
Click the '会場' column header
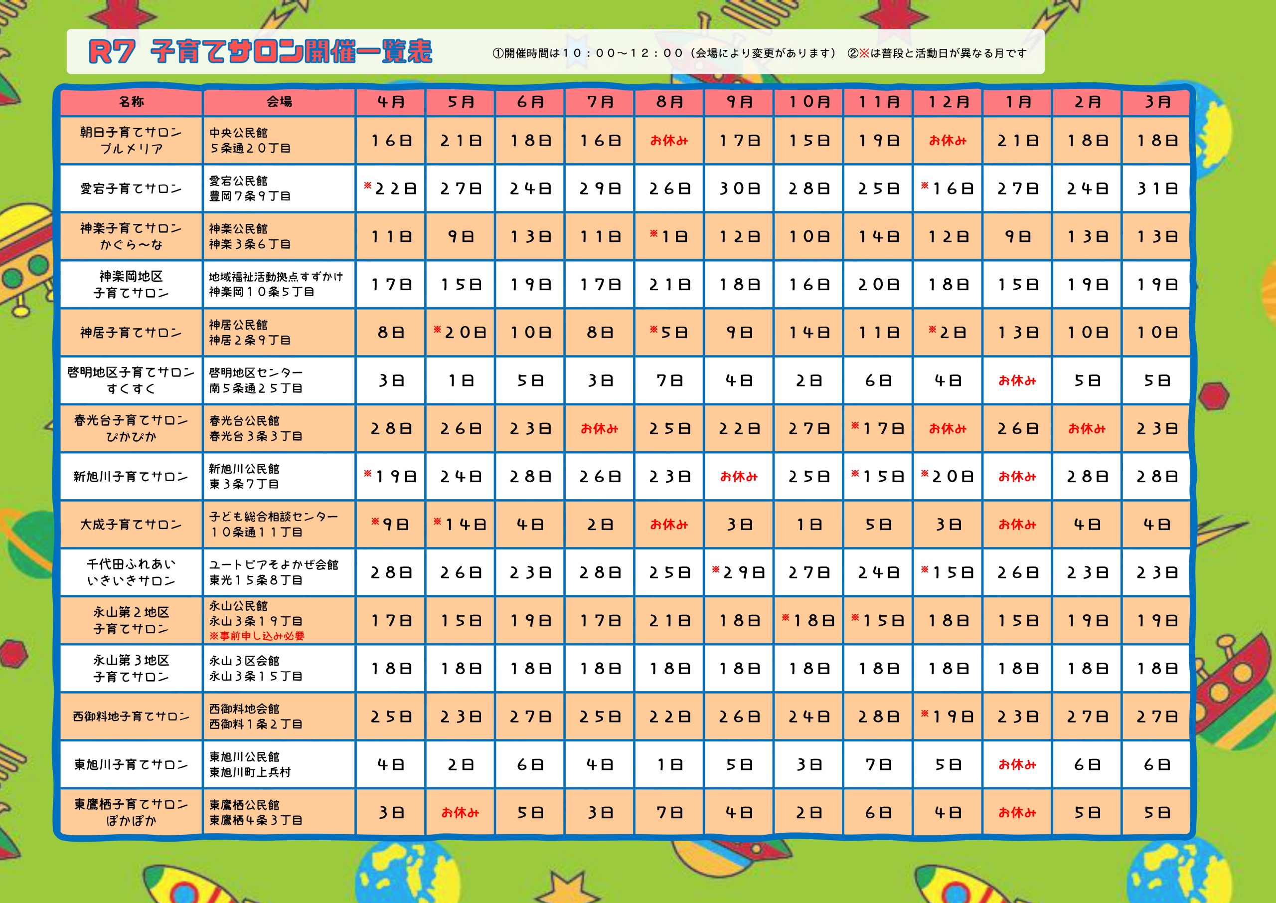[279, 102]
